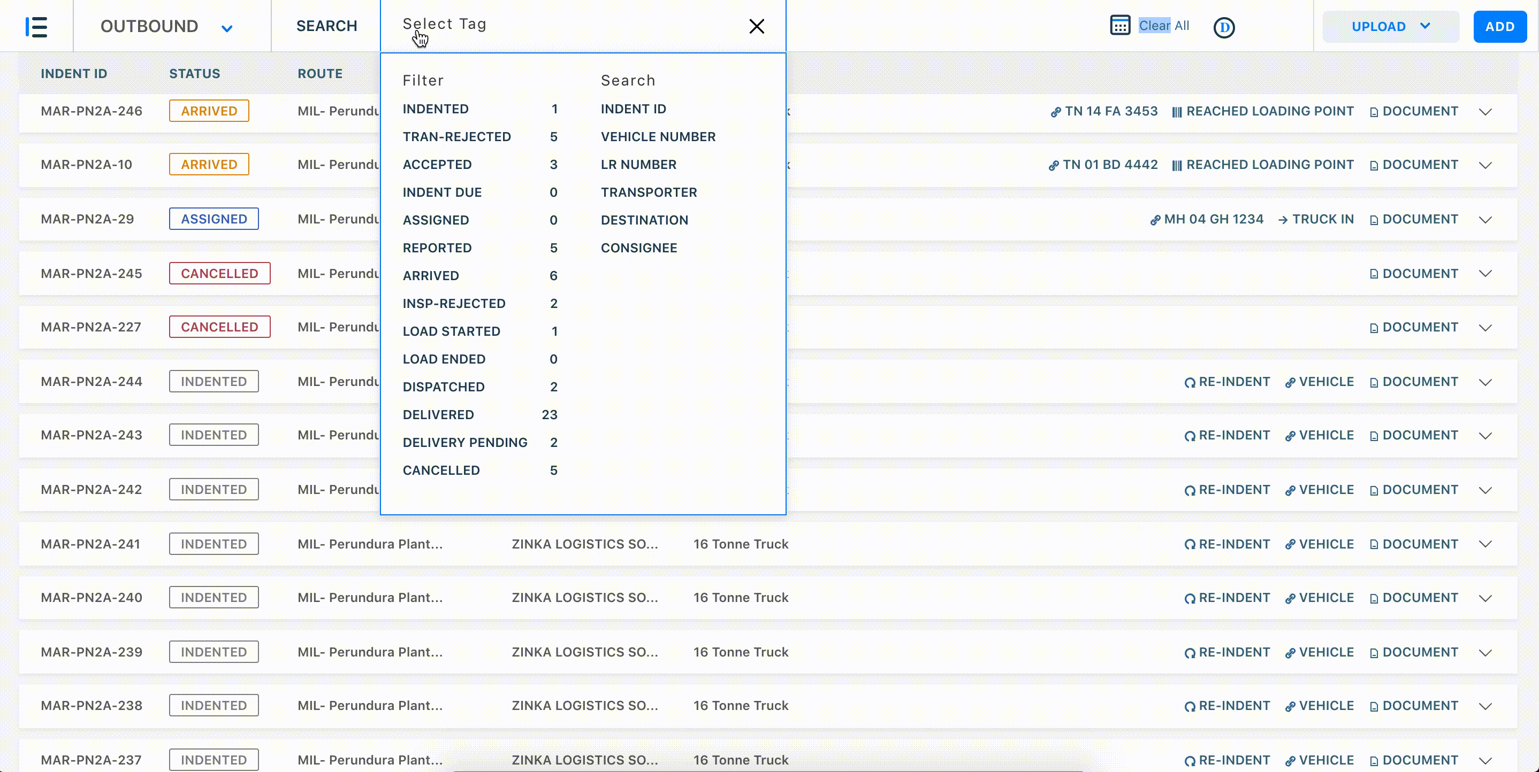Expand row MAR-PN2A-240 details chevron

coord(1485,598)
